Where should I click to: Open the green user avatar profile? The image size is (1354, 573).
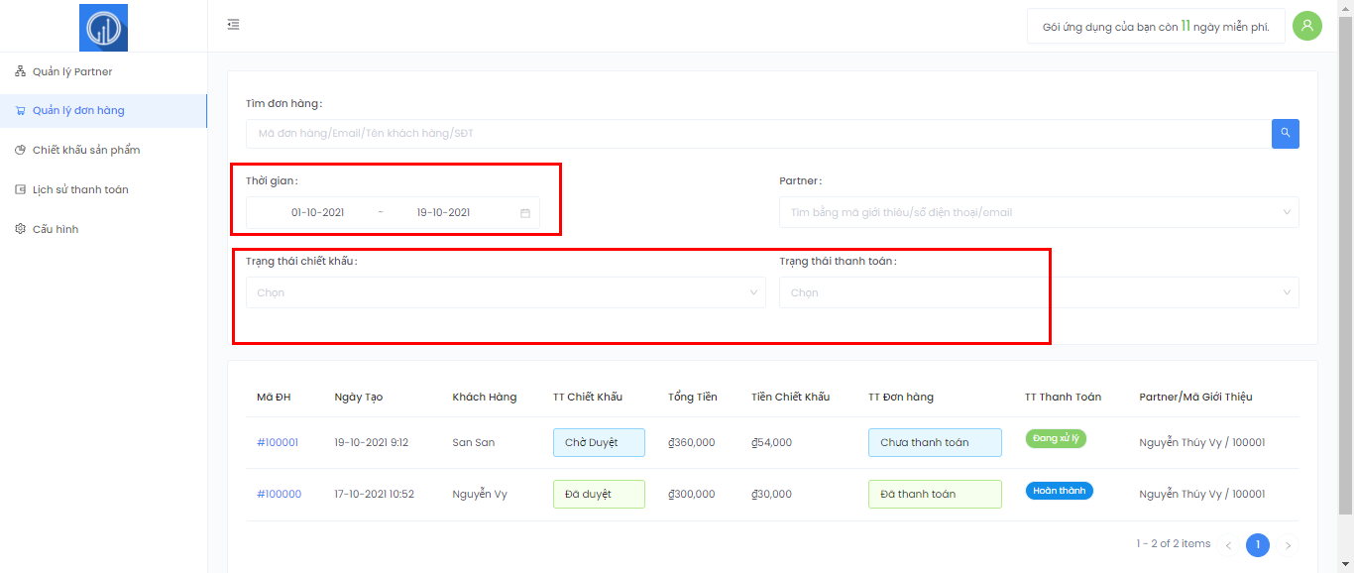click(1306, 26)
